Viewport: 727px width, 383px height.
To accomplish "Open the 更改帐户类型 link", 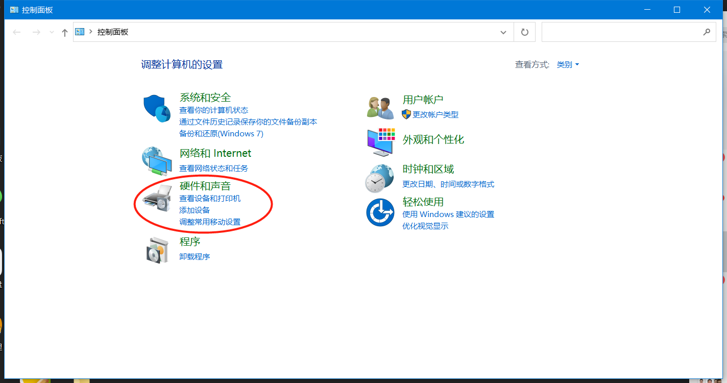I will coord(435,115).
